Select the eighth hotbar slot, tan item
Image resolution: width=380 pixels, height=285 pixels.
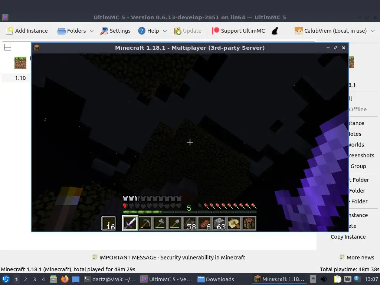point(234,223)
